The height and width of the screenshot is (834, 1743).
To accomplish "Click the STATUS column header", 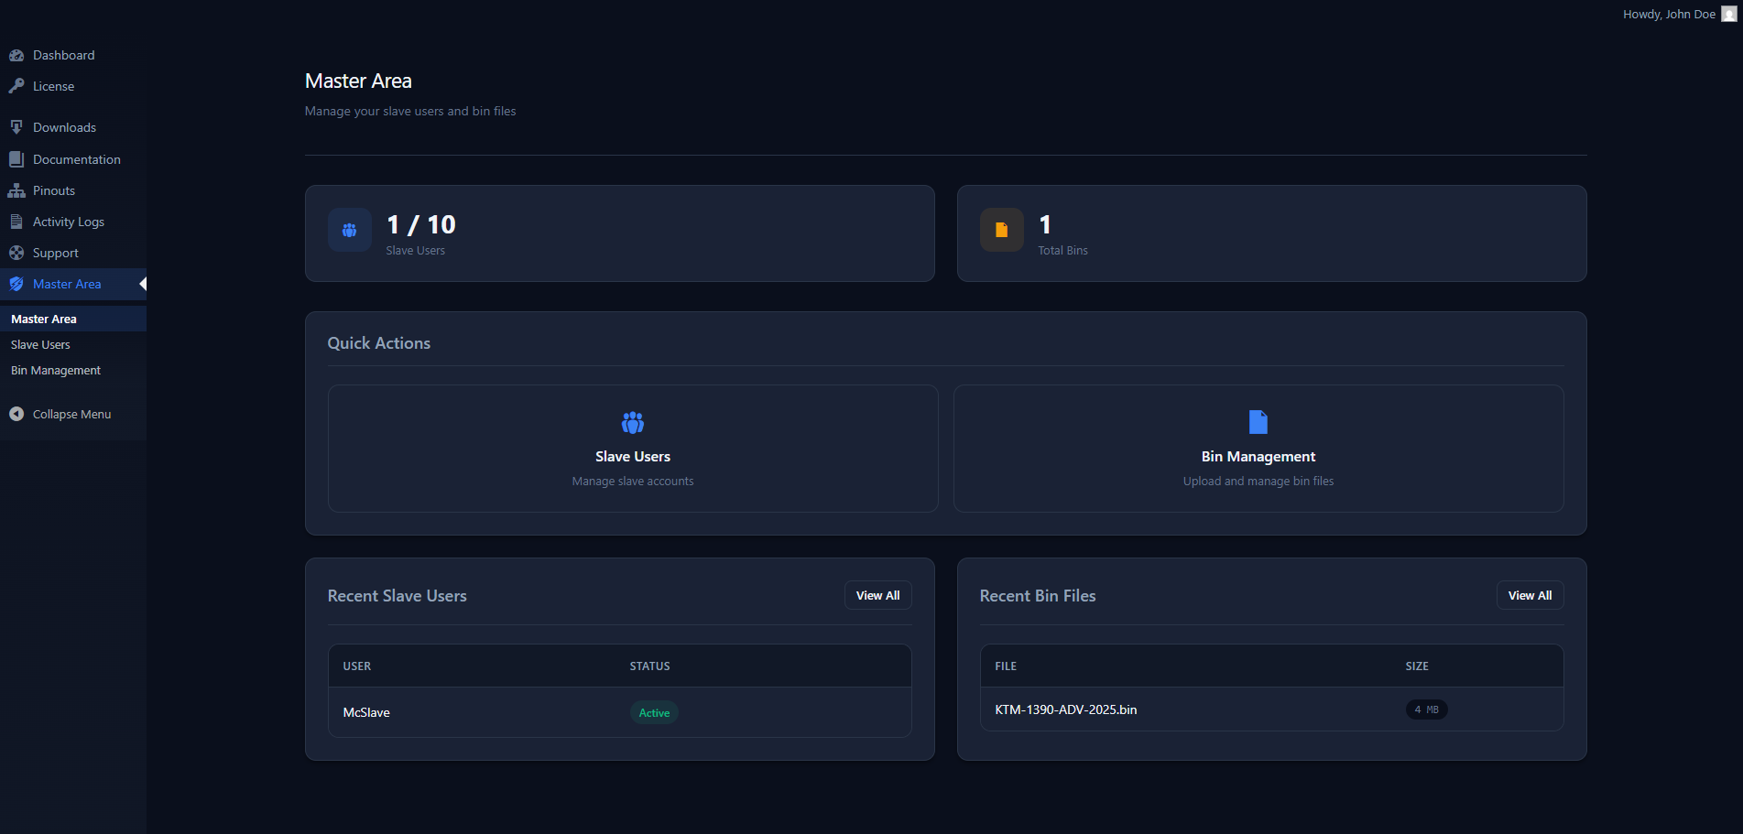I will point(649,666).
